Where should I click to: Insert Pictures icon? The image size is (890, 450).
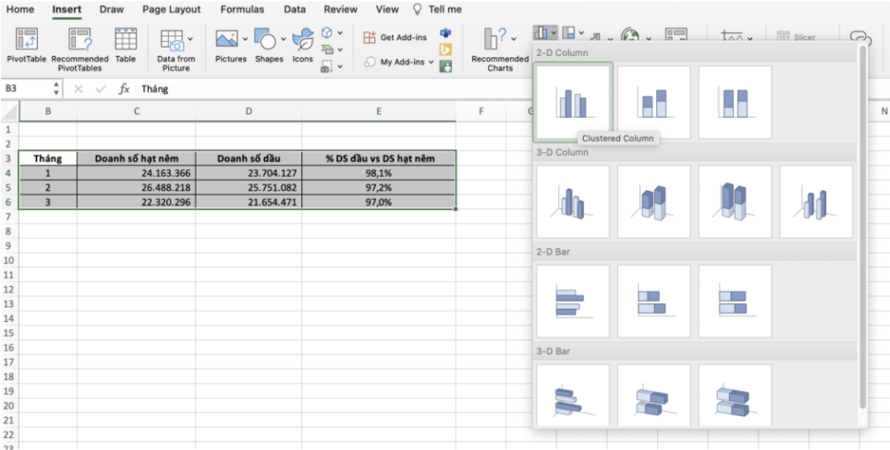(x=226, y=38)
